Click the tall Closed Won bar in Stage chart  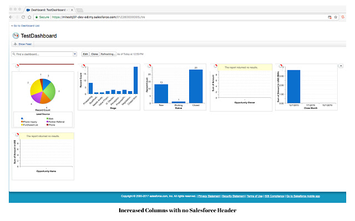coord(135,80)
